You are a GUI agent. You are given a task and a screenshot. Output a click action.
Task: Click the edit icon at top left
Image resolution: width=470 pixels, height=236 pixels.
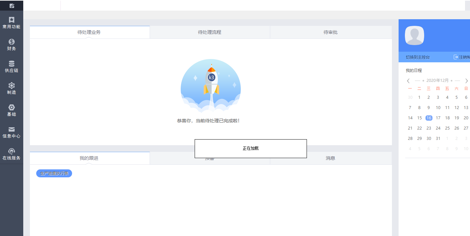(x=12, y=5)
